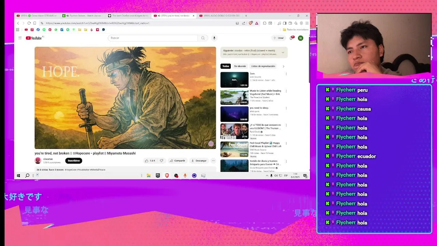Show hidden system tray icons
This screenshot has width=437, height=246.
point(267,176)
